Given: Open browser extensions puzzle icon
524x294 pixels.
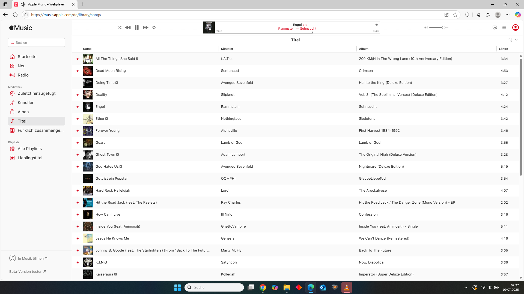Looking at the screenshot, I should coord(467,15).
